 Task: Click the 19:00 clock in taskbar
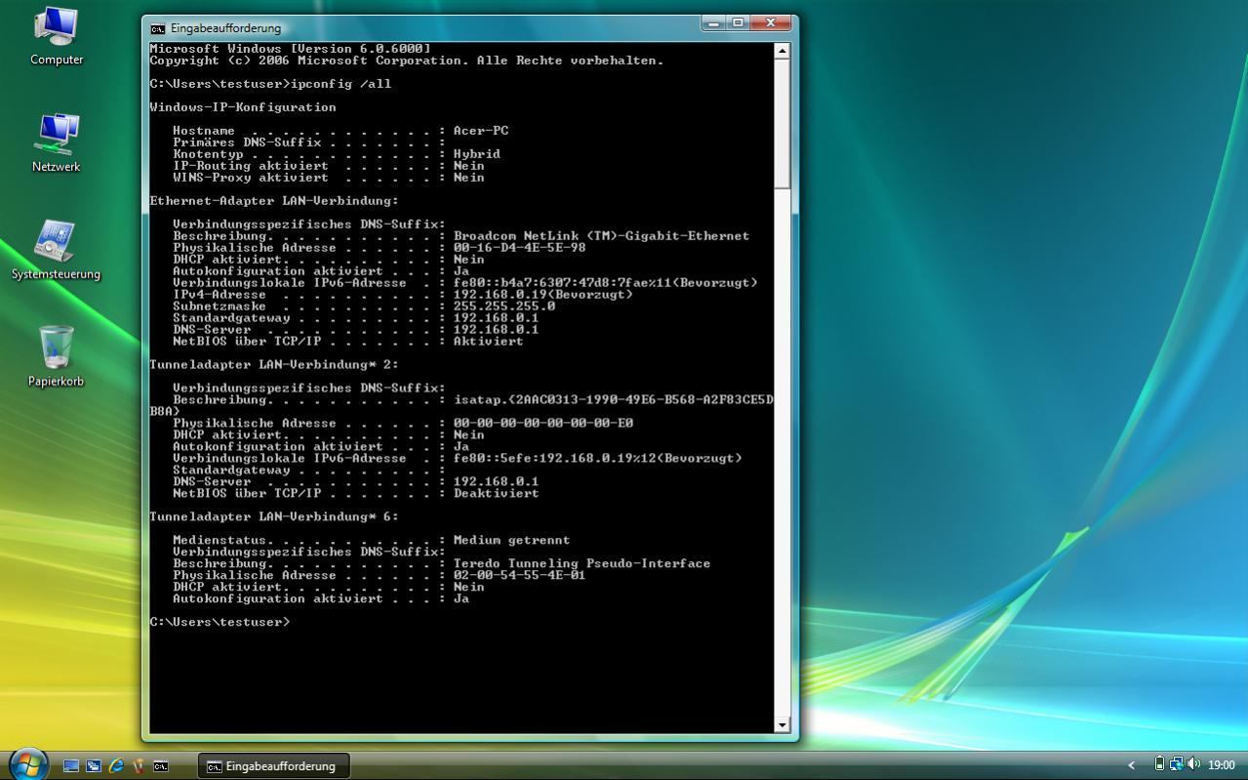point(1221,765)
